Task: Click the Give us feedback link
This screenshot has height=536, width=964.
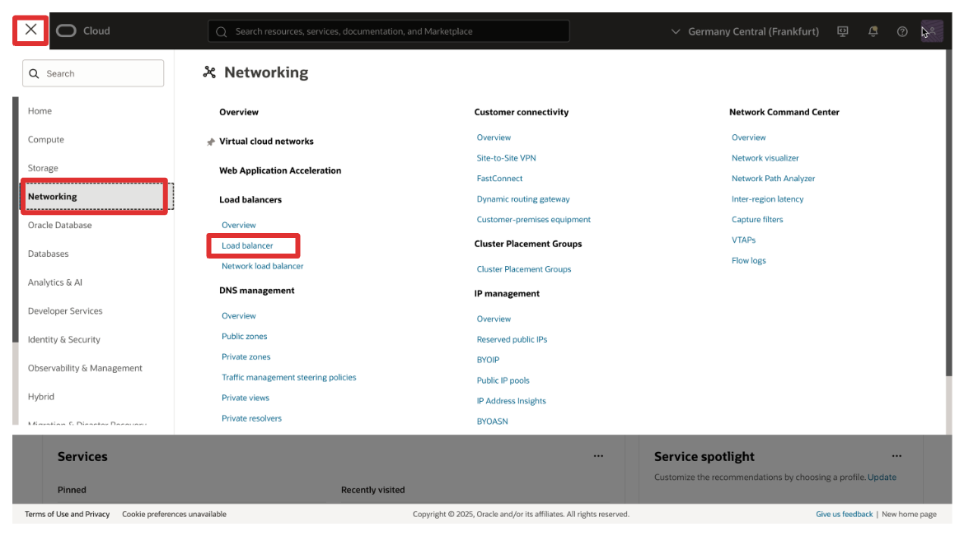Action: (844, 514)
